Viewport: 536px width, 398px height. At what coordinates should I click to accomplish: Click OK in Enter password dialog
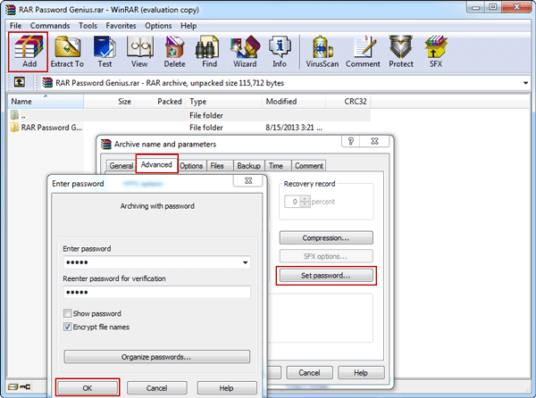[x=87, y=388]
